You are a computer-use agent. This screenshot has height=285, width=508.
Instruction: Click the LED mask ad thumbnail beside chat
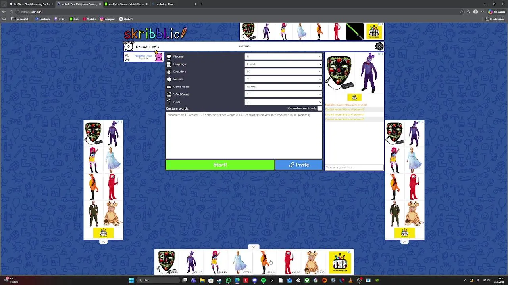(339, 73)
